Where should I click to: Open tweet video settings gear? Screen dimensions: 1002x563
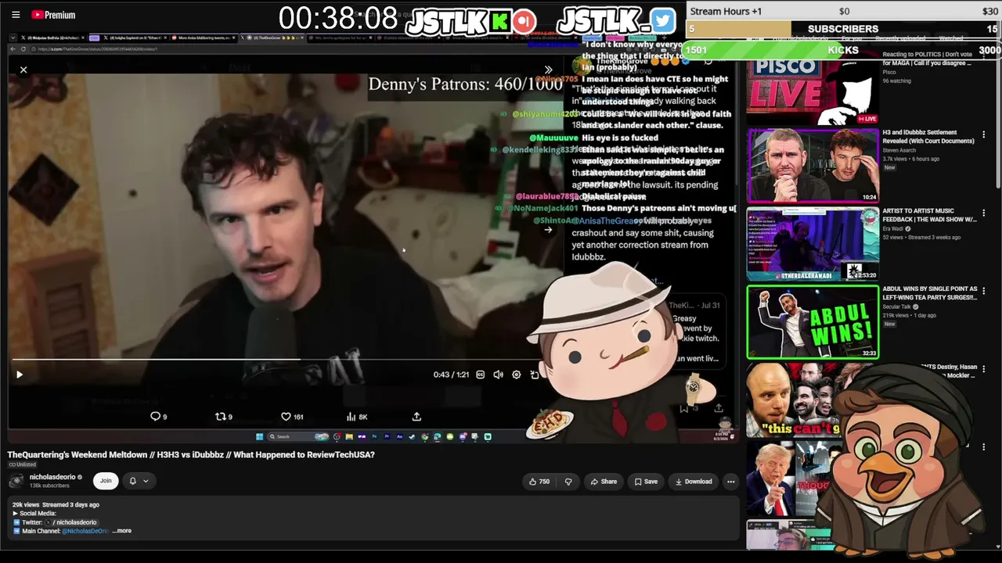click(516, 375)
